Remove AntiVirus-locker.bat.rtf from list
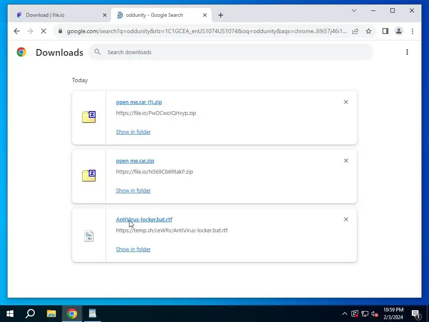Viewport: 429px width, 322px height. pos(346,219)
